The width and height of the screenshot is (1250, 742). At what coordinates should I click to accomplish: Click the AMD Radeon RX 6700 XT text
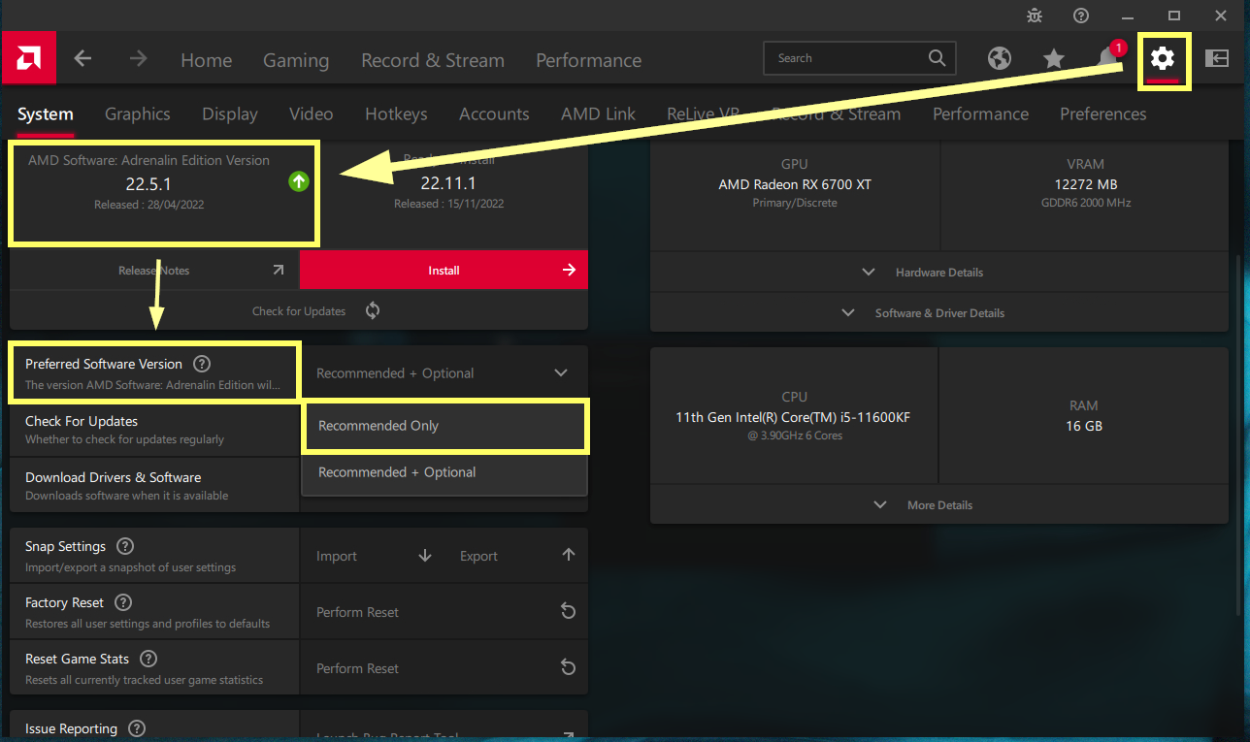[795, 184]
